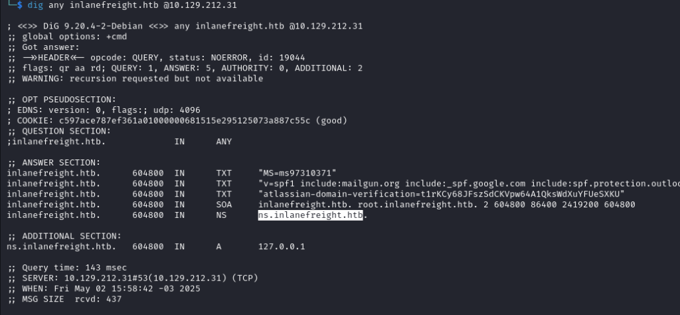Click the ANSWER SECTION heading
The image size is (680, 315).
[x=53, y=163]
